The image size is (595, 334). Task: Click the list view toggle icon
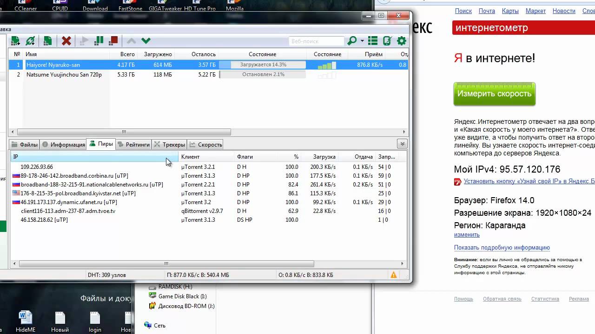pyautogui.click(x=373, y=41)
